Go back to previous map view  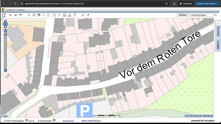click(x=10, y=15)
